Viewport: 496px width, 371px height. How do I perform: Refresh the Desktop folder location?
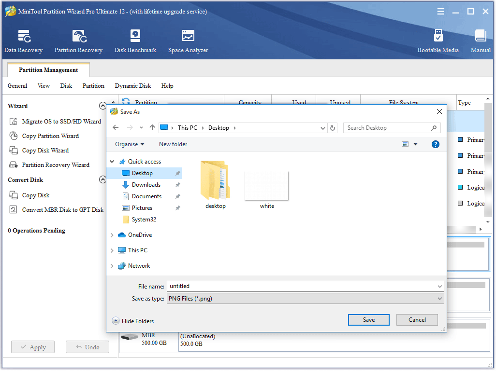[x=333, y=128]
